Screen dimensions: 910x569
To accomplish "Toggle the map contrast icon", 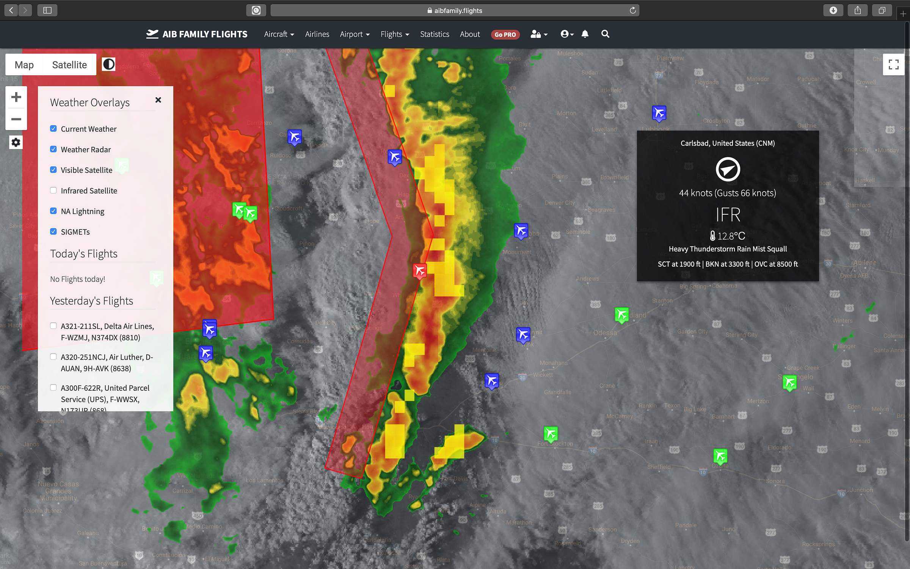I will 108,64.
